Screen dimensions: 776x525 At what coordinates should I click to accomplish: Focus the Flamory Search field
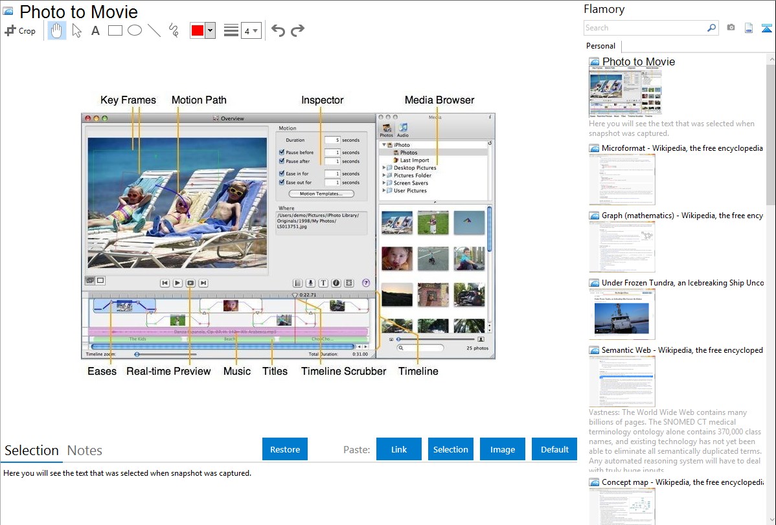coord(645,28)
